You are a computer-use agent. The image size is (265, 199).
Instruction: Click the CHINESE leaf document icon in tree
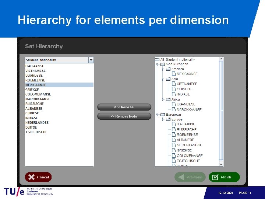[174, 89]
